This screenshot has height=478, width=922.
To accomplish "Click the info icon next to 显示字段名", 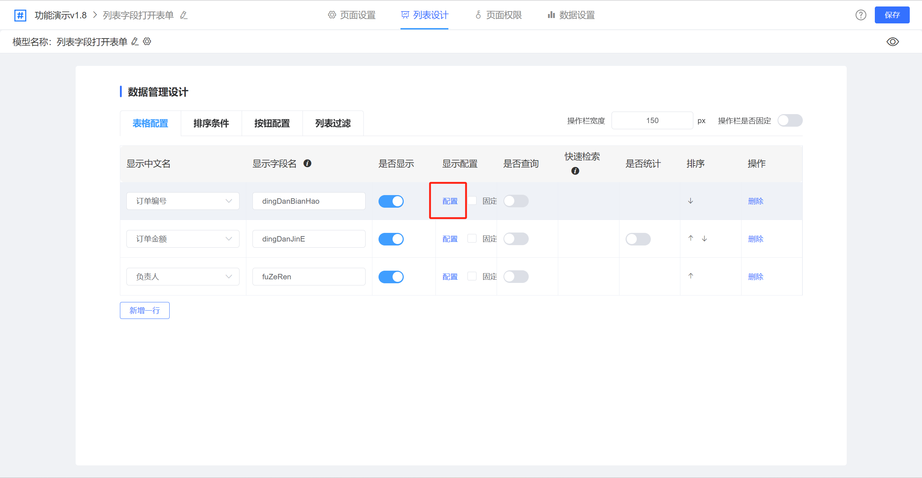I will (x=307, y=163).
